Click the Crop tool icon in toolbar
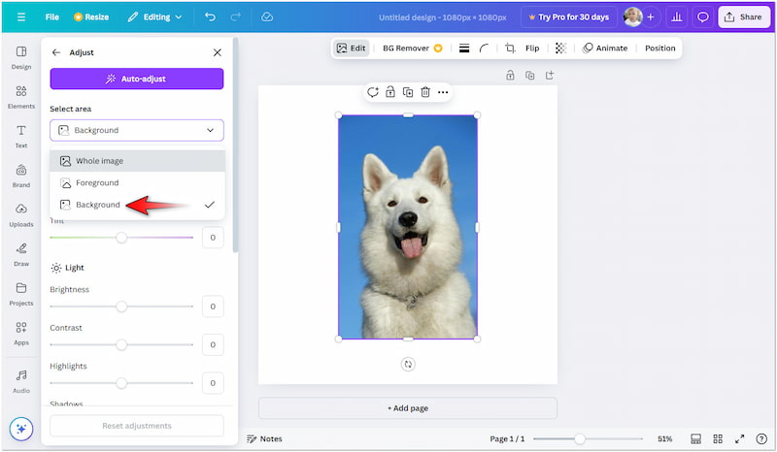777x452 pixels. 510,48
